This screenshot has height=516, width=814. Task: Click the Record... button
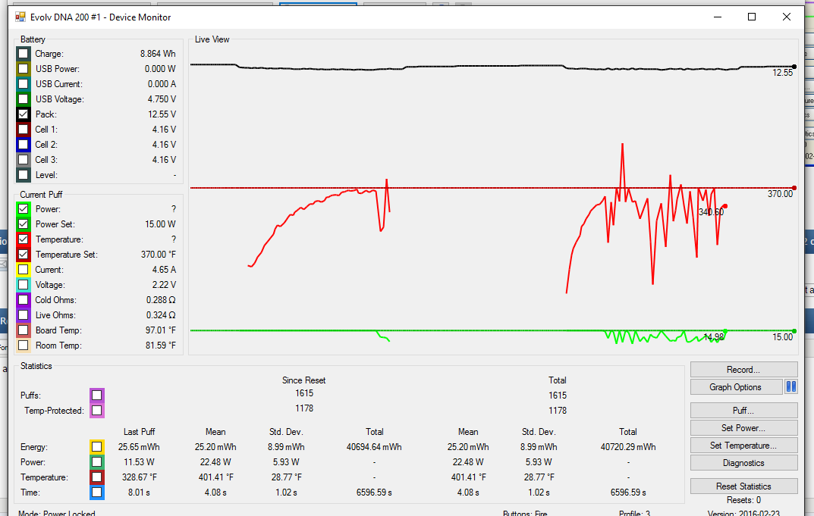(x=743, y=370)
